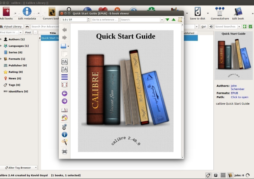Select the Publisher [0] category
The height and width of the screenshot is (179, 254).
[17, 65]
